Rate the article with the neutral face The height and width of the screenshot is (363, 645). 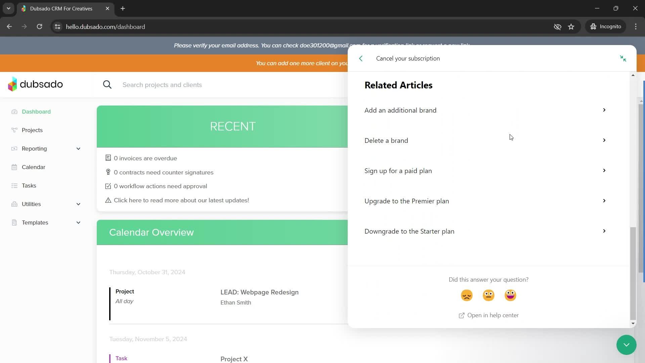(x=488, y=295)
